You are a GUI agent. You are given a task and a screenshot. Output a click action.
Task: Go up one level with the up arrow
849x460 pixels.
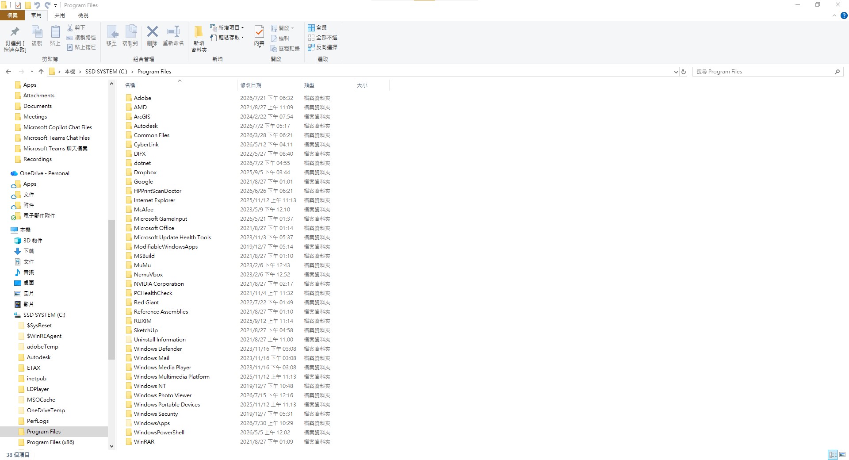click(41, 72)
